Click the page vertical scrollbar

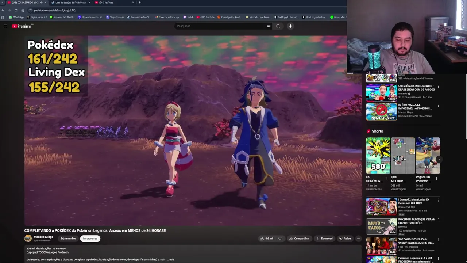(x=466, y=106)
